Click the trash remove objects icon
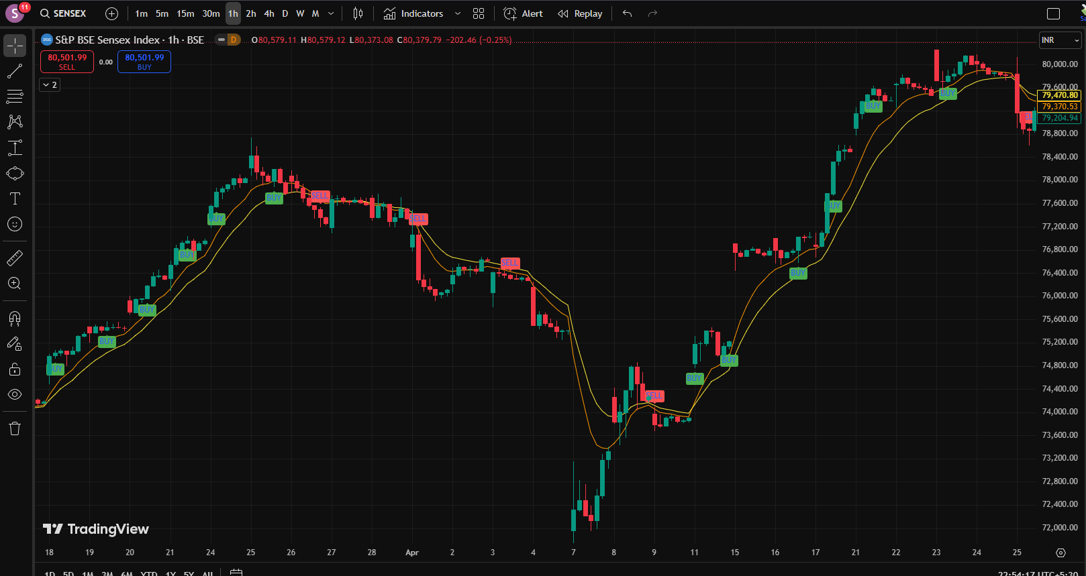This screenshot has height=576, width=1086. (15, 428)
